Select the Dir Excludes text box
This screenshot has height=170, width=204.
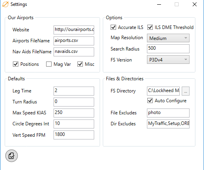click(x=168, y=124)
